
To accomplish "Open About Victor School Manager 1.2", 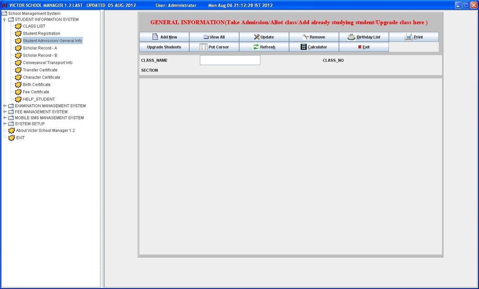I will pos(45,131).
